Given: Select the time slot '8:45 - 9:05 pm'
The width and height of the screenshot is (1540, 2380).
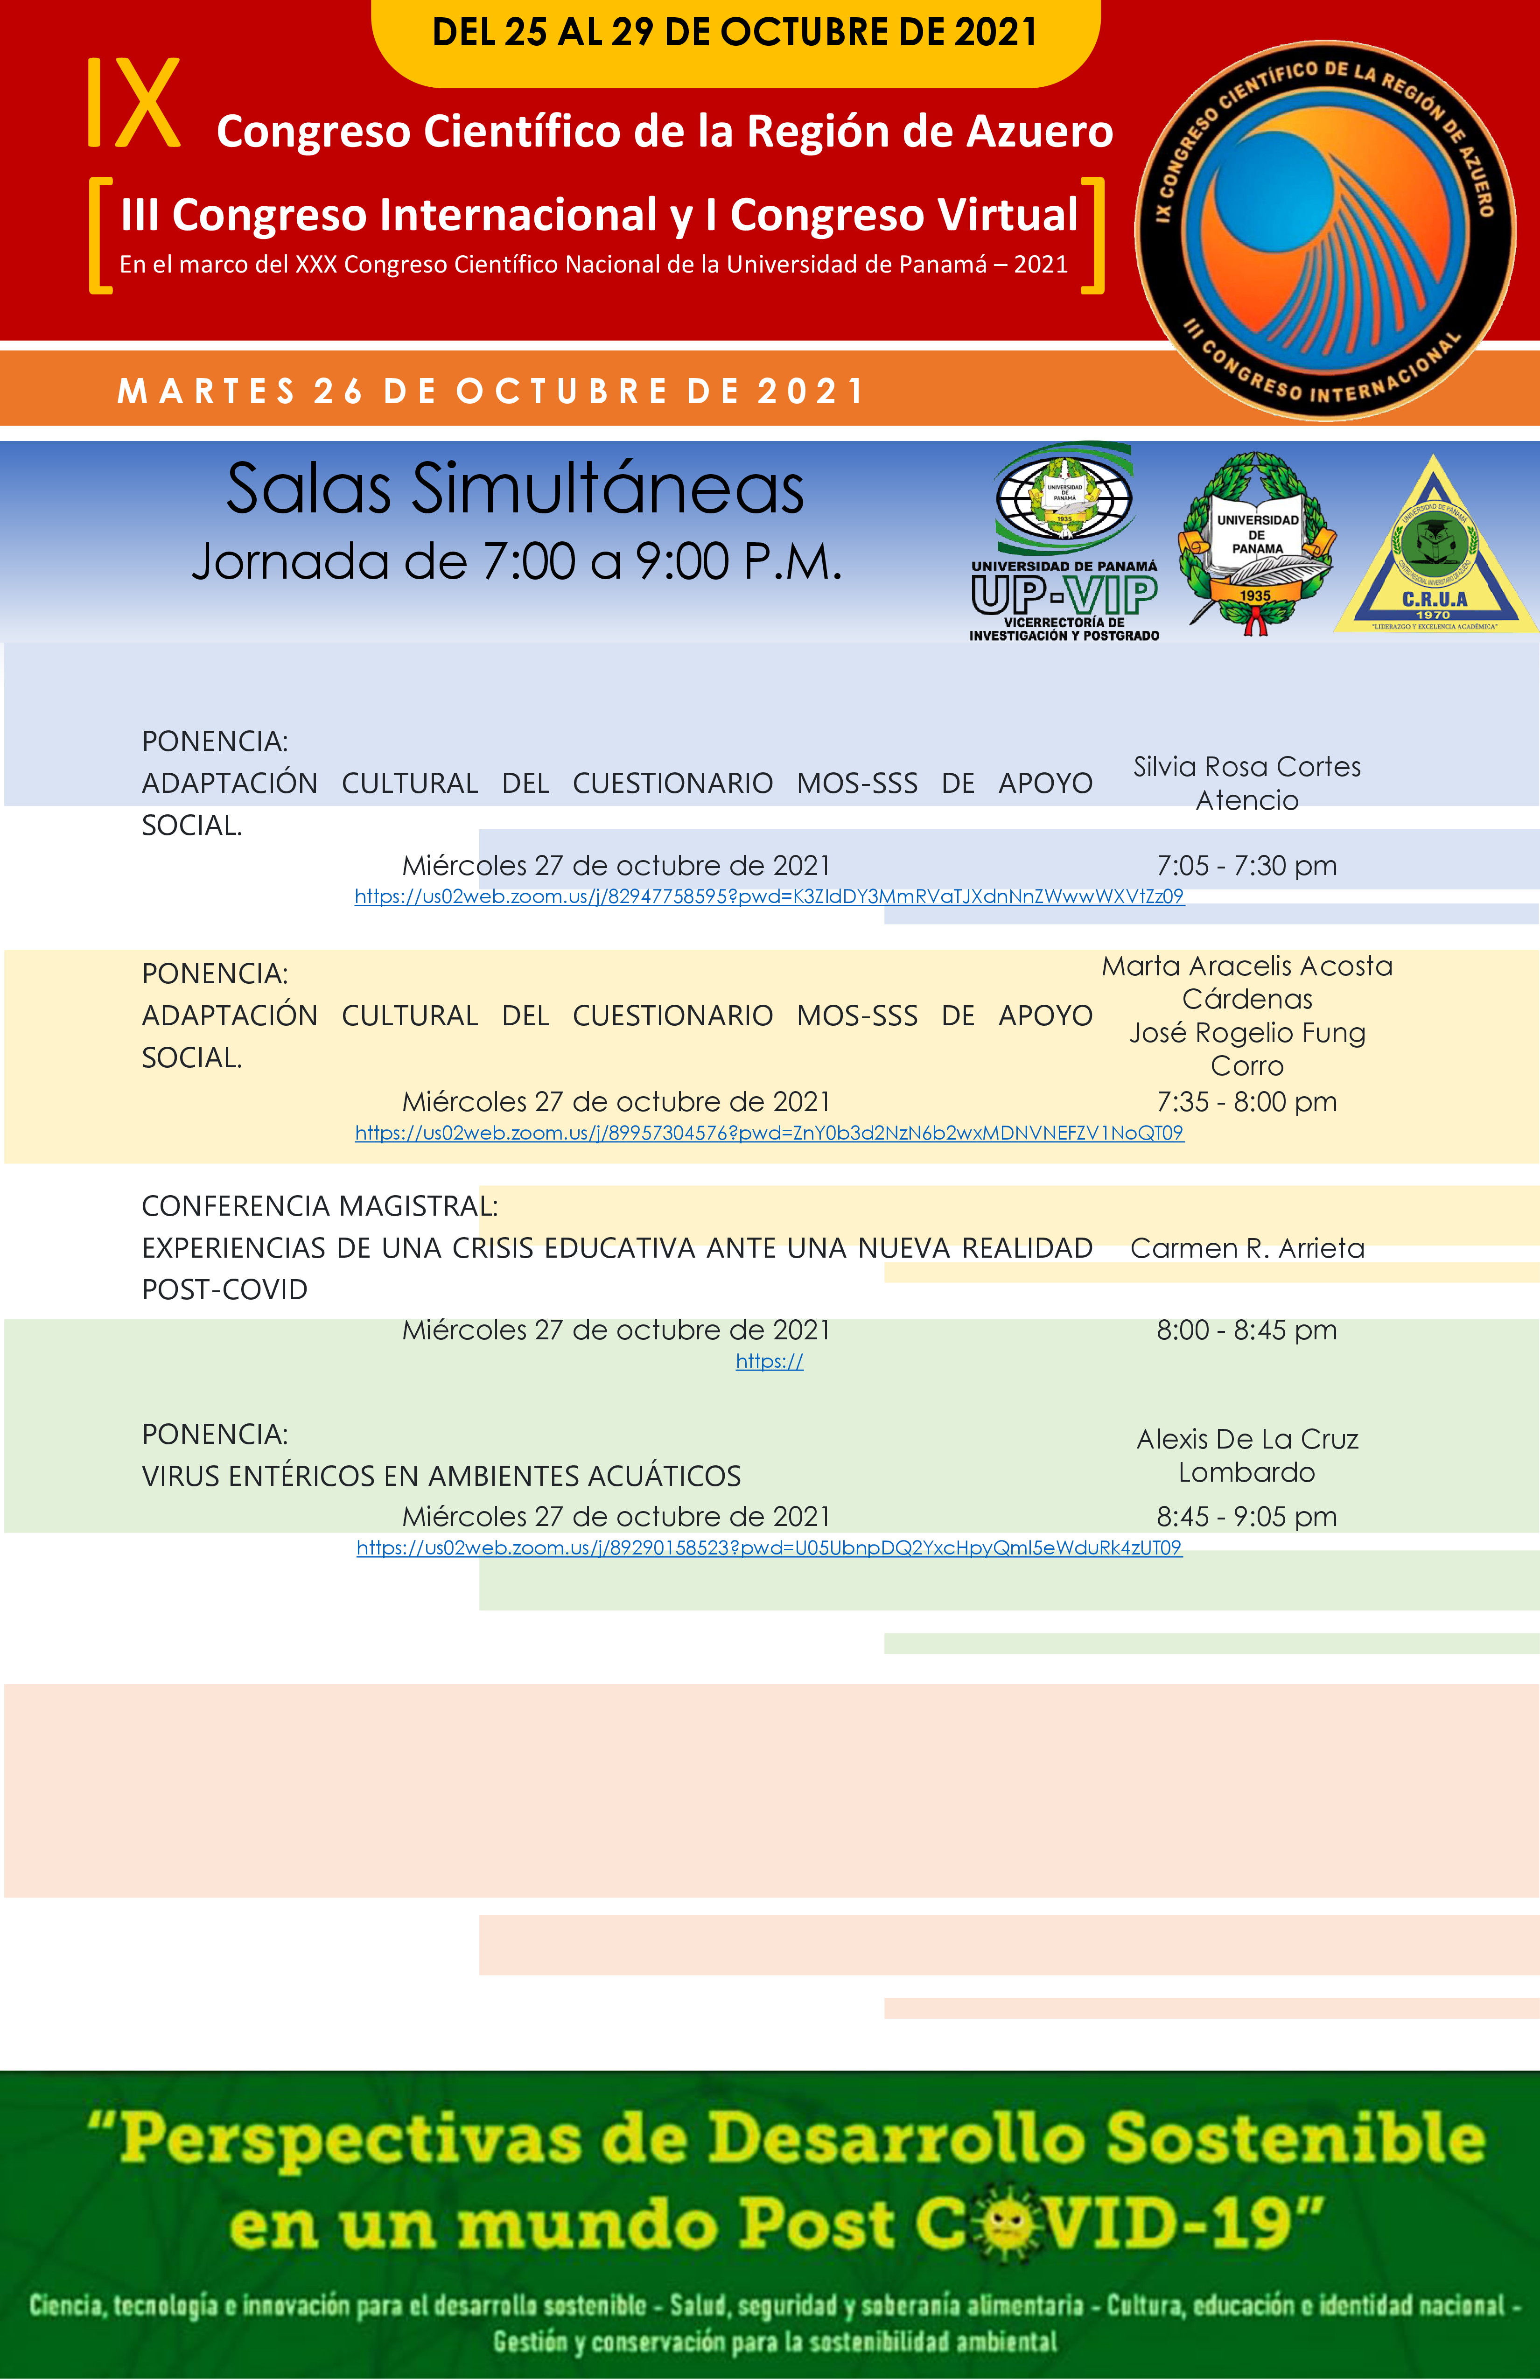Looking at the screenshot, I should pyautogui.click(x=1247, y=1516).
